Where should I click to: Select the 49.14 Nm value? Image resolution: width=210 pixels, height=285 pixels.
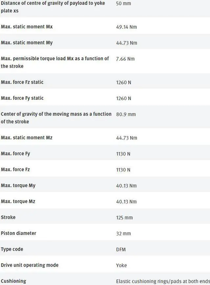click(x=126, y=27)
